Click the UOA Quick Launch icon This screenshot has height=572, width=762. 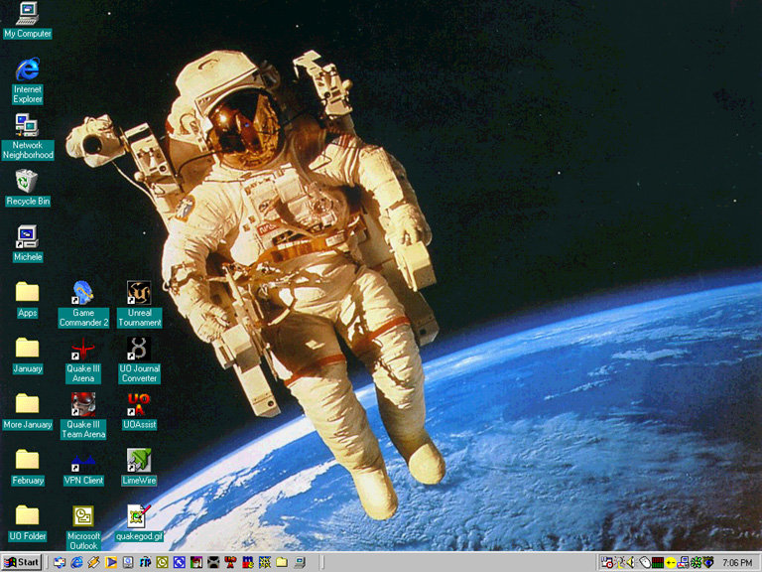(x=230, y=562)
